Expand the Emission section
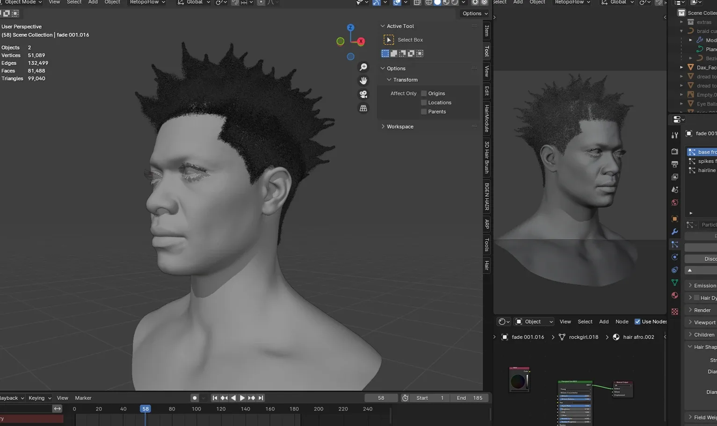 704,286
